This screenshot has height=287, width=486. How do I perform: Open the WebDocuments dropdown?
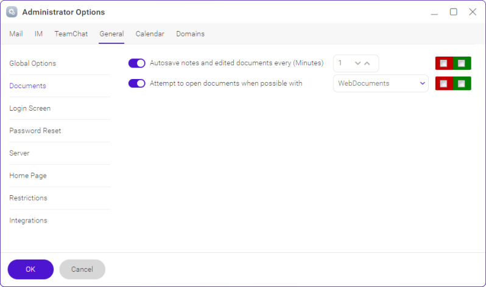(381, 83)
